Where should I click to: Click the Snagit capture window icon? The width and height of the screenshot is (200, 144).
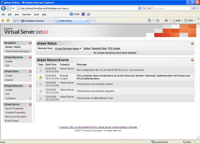(x=83, y=14)
